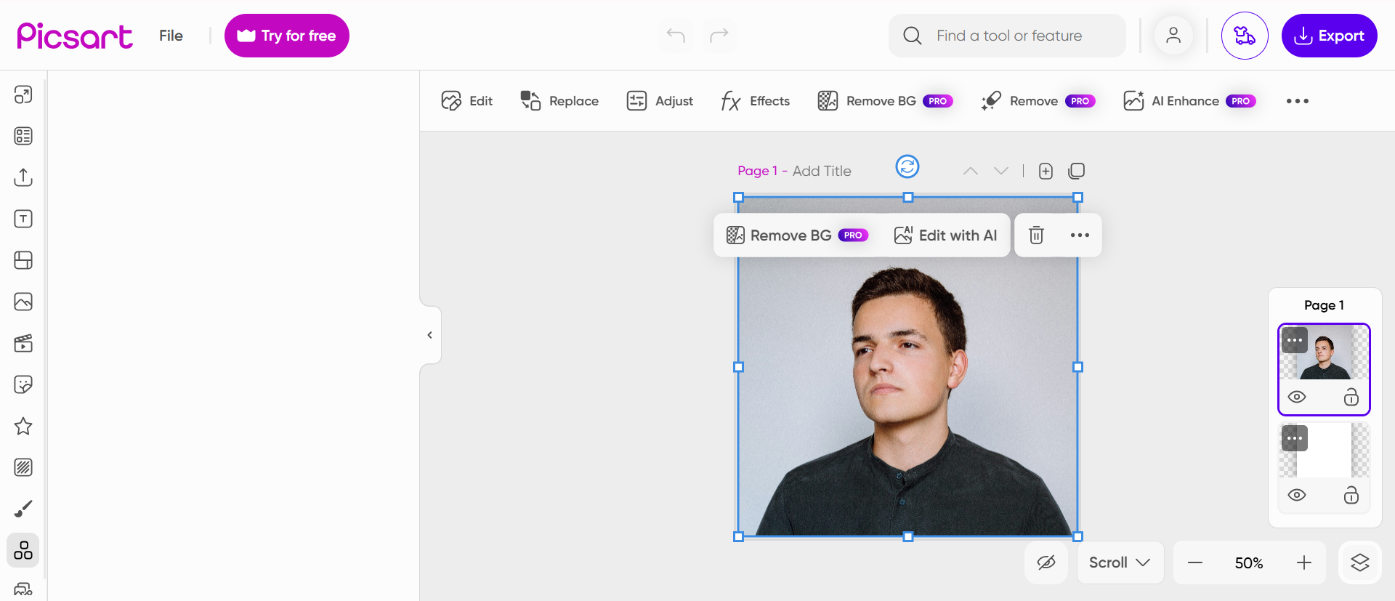The height and width of the screenshot is (601, 1395).
Task: Toggle visibility of the blank layer
Action: pos(1297,495)
